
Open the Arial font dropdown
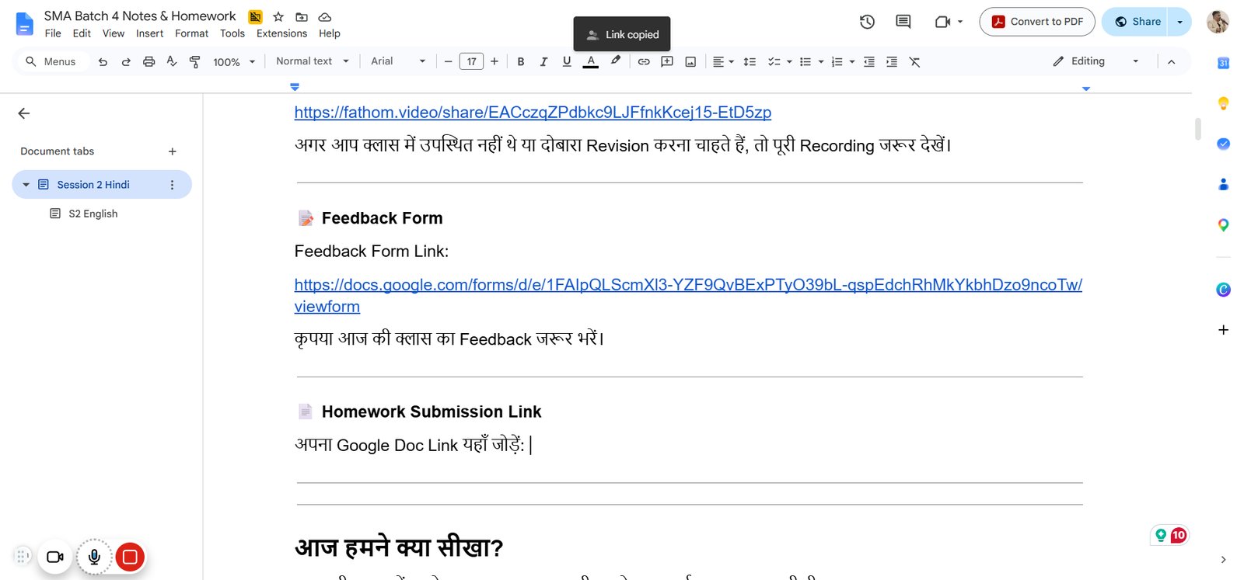pyautogui.click(x=398, y=61)
